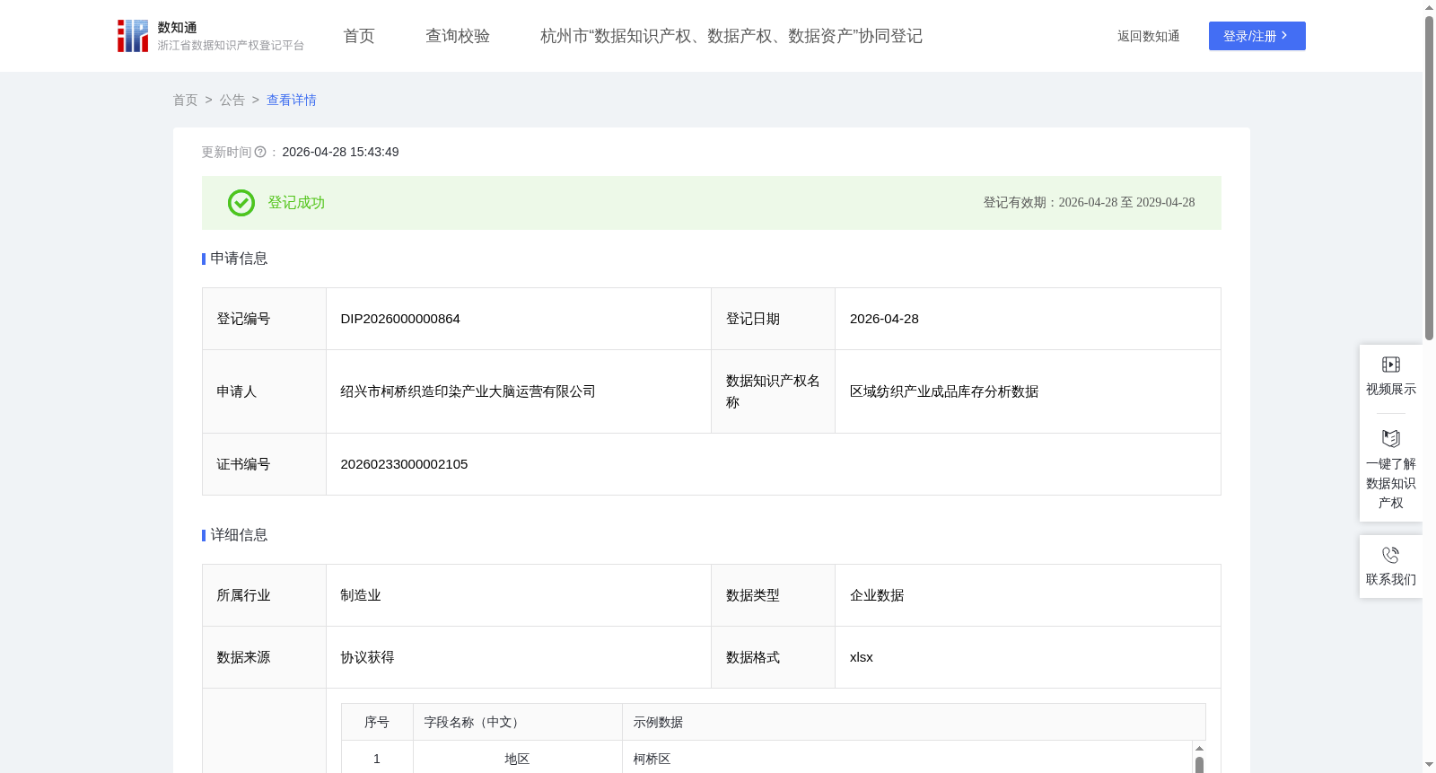Open the 查询校验 menu item
The width and height of the screenshot is (1436, 773).
pyautogui.click(x=458, y=36)
